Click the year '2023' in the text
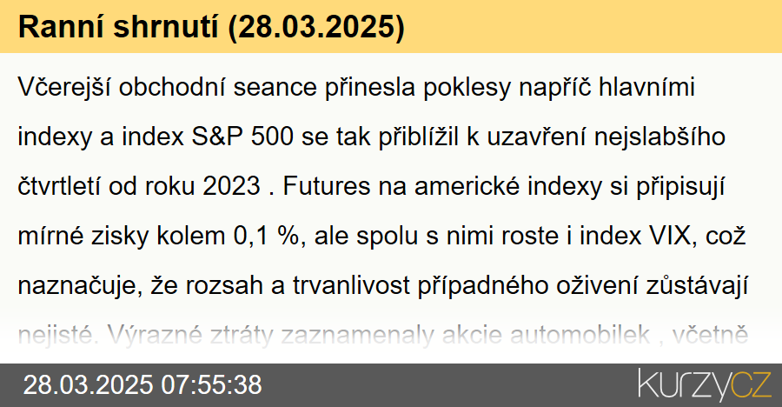The image size is (782, 407). pos(231,186)
